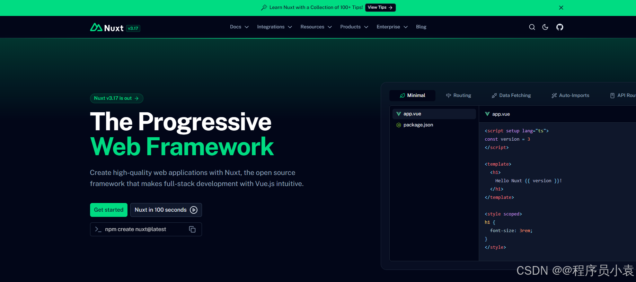Screen dimensions: 636x282
Task: Expand the Integrations dropdown menu
Action: (274, 27)
